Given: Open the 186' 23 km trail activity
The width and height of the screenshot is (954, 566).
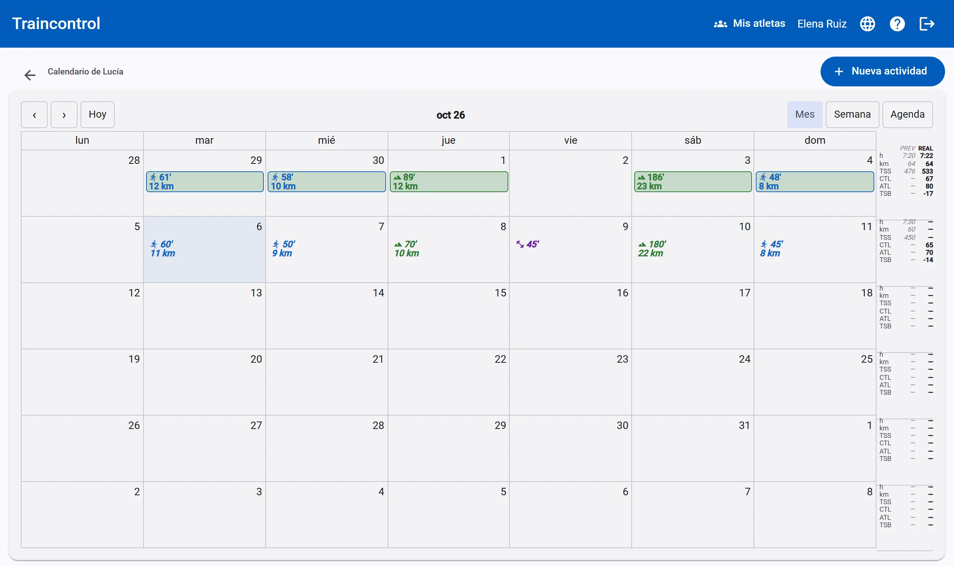Looking at the screenshot, I should [x=693, y=182].
